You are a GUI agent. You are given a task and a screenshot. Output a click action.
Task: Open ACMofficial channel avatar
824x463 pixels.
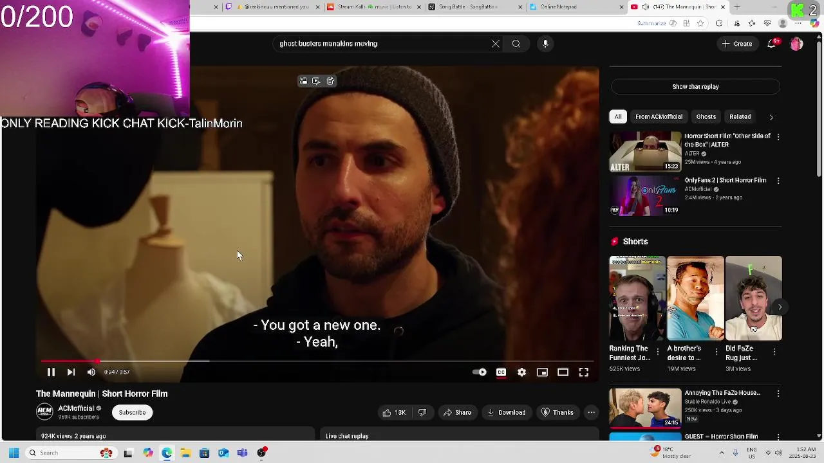[44, 412]
